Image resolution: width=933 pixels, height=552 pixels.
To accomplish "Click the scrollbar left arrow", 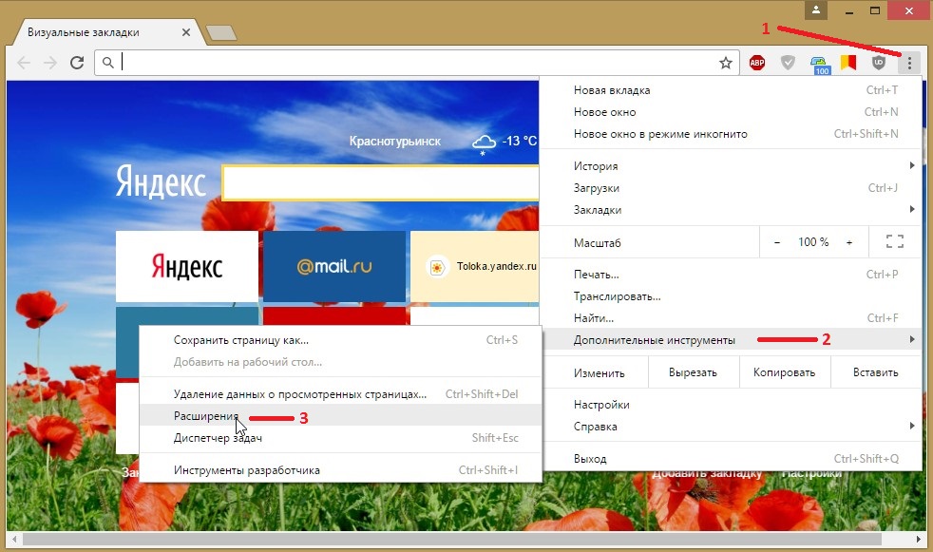I will pos(14,539).
